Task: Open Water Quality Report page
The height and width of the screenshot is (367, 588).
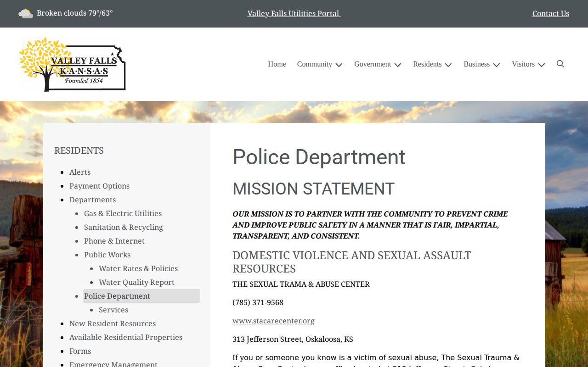Action: 136,282
